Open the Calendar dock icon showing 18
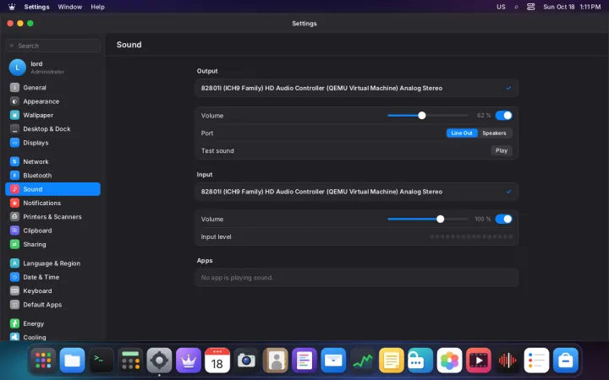The height and width of the screenshot is (380, 609). click(x=217, y=361)
